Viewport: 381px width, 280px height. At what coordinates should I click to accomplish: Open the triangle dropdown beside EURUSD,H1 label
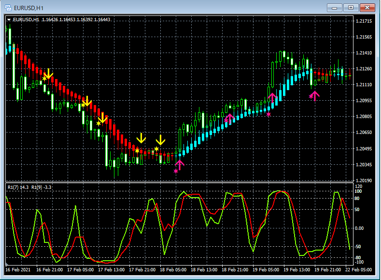click(9, 20)
